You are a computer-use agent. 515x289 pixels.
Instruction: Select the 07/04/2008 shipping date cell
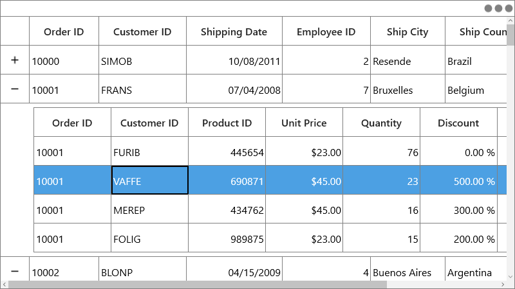click(x=234, y=89)
